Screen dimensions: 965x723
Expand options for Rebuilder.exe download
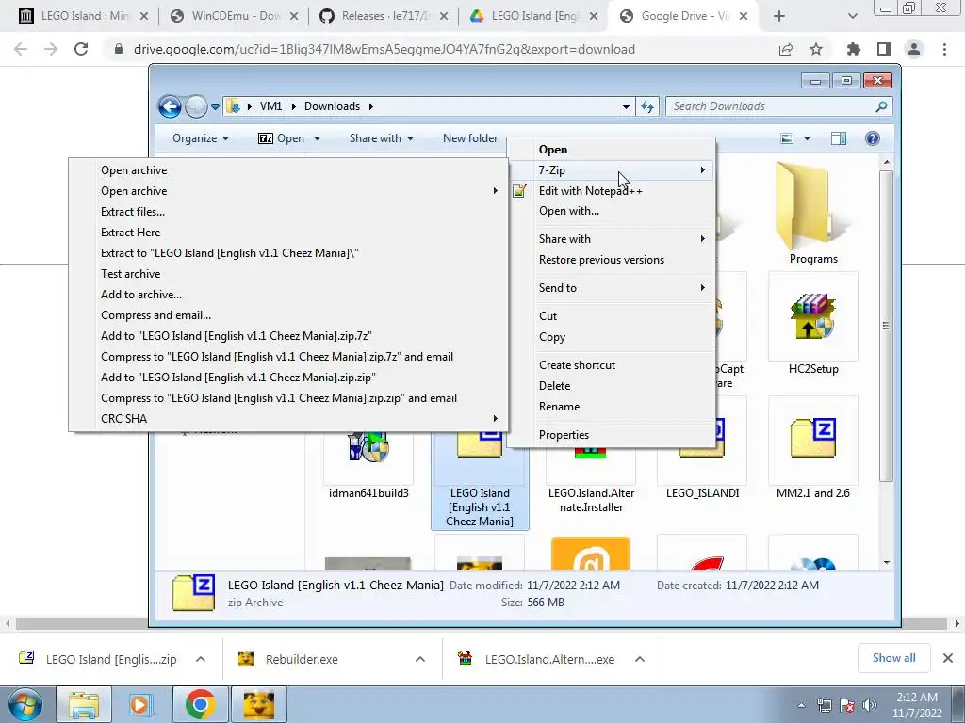tap(419, 659)
